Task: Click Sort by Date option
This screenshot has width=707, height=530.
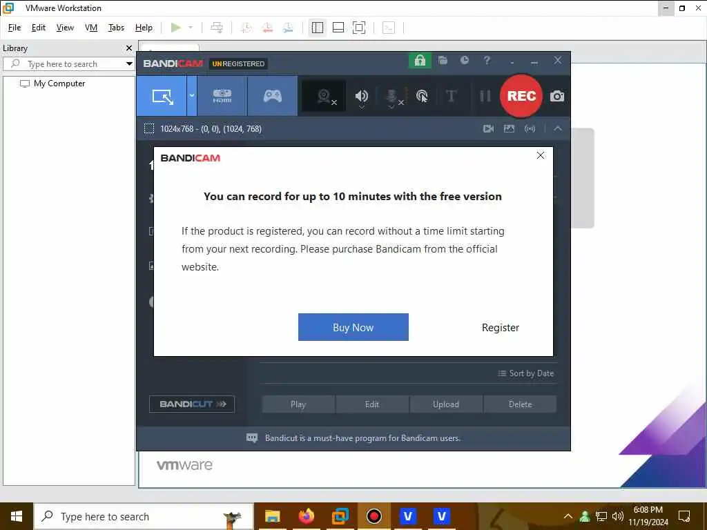Action: (x=525, y=373)
